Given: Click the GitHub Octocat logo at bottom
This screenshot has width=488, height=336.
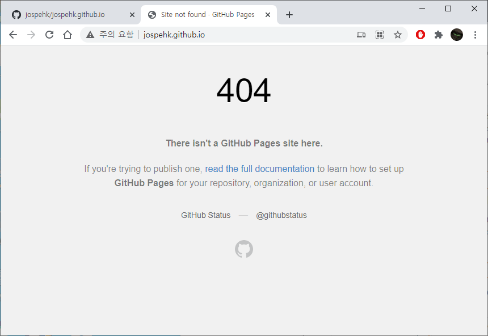Looking at the screenshot, I should tap(244, 249).
